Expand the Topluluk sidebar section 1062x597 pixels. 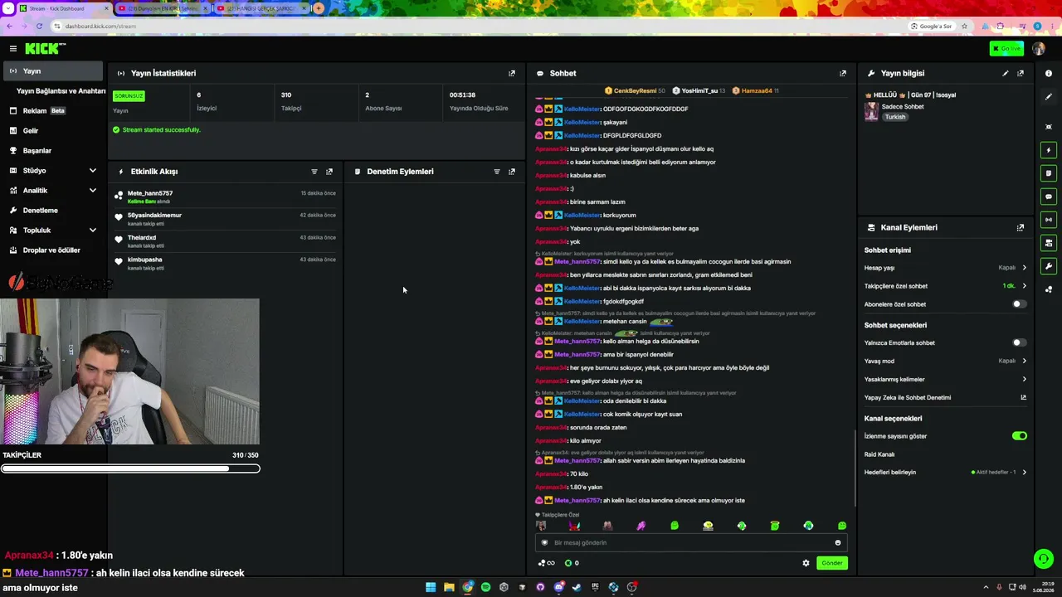[93, 231]
